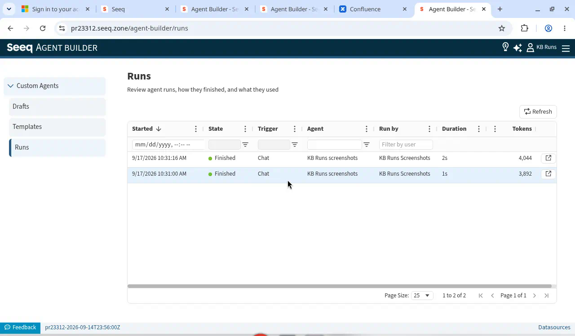Open Page Size dropdown
Viewport: 575px width, 336px height.
pyautogui.click(x=422, y=296)
